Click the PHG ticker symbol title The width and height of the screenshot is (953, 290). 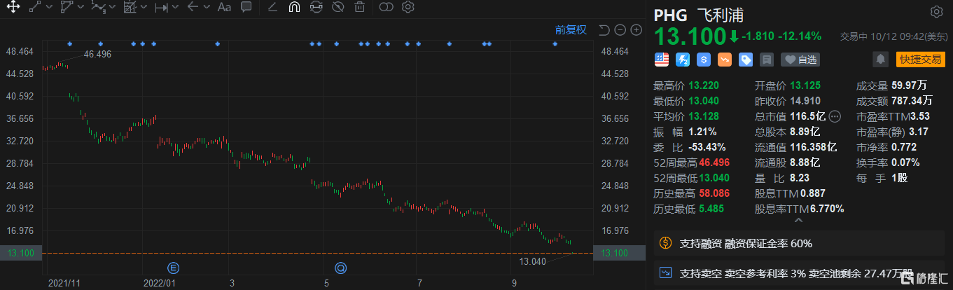(x=671, y=15)
